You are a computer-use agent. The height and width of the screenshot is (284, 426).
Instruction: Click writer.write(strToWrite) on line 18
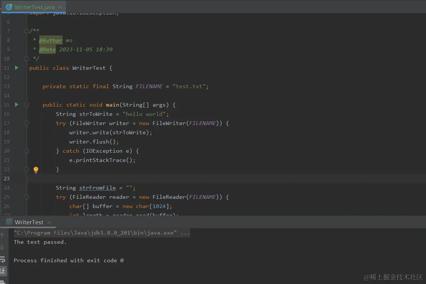(x=111, y=132)
